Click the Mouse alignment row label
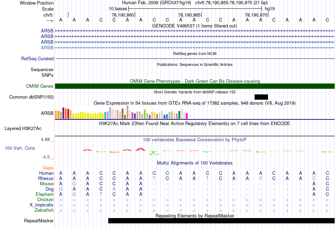Viewport: 335px width, 229px height. point(47,184)
